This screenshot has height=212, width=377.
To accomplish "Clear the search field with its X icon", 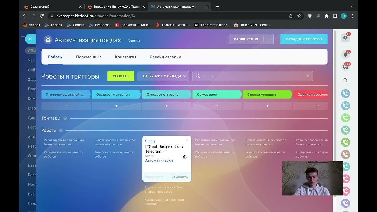I will 307,76.
